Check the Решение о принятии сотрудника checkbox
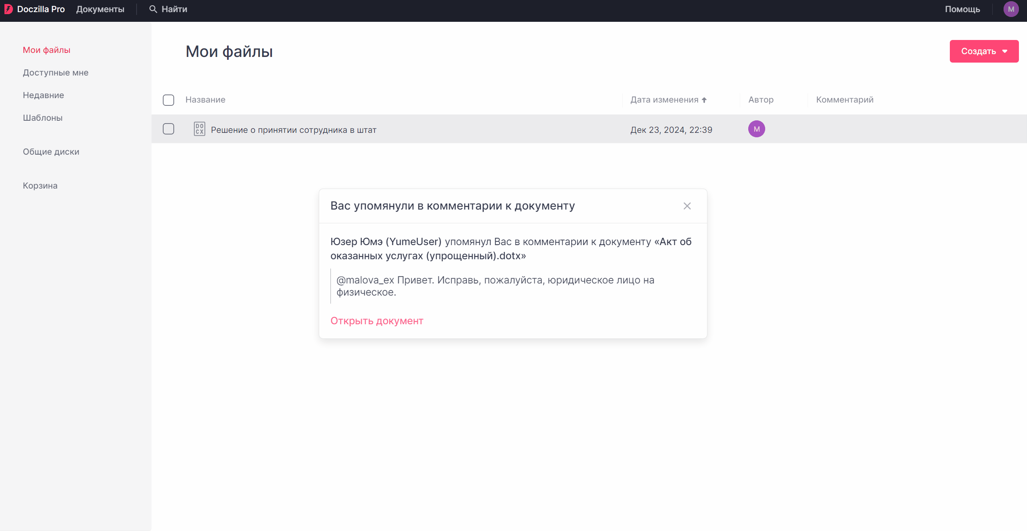Viewport: 1027px width, 531px height. pos(168,129)
